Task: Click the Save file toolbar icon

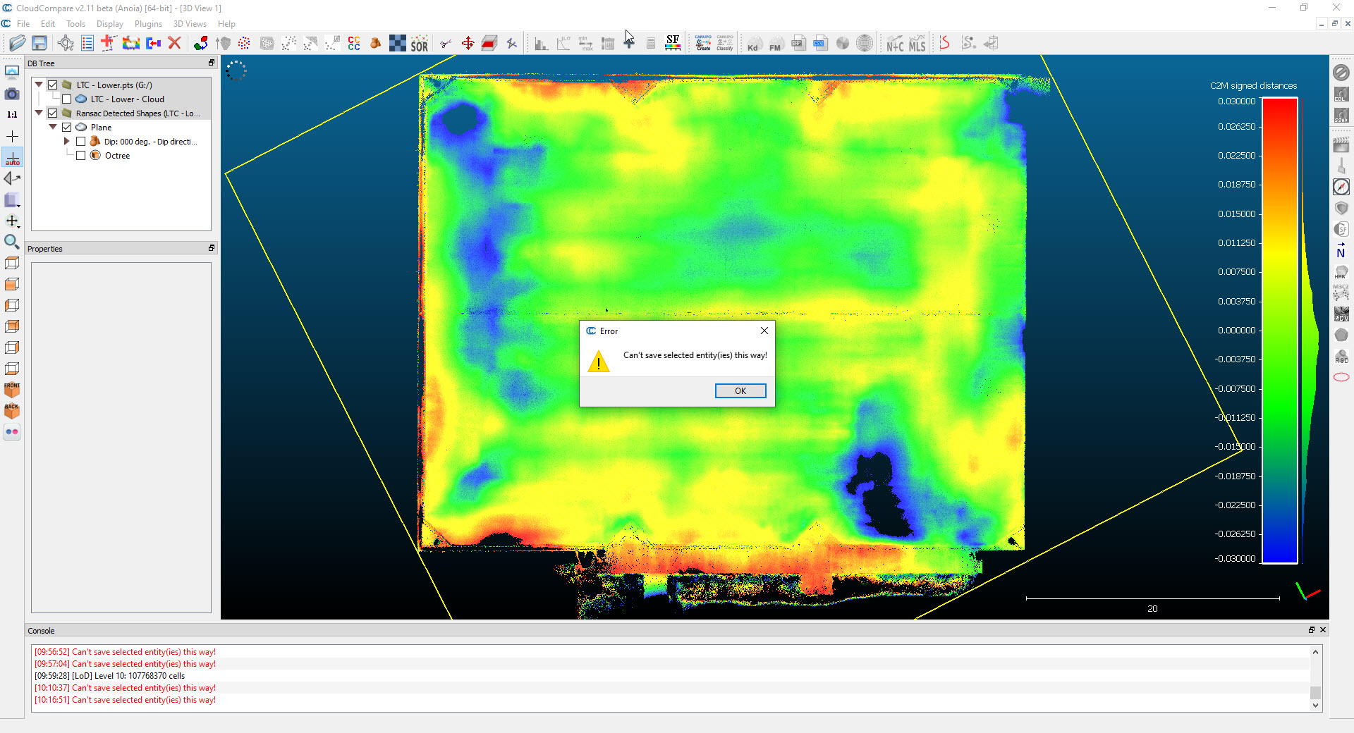Action: [x=39, y=44]
